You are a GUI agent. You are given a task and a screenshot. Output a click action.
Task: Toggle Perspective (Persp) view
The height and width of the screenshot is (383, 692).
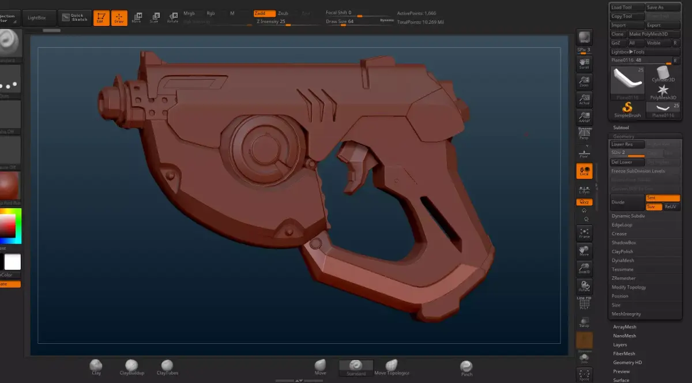point(584,134)
